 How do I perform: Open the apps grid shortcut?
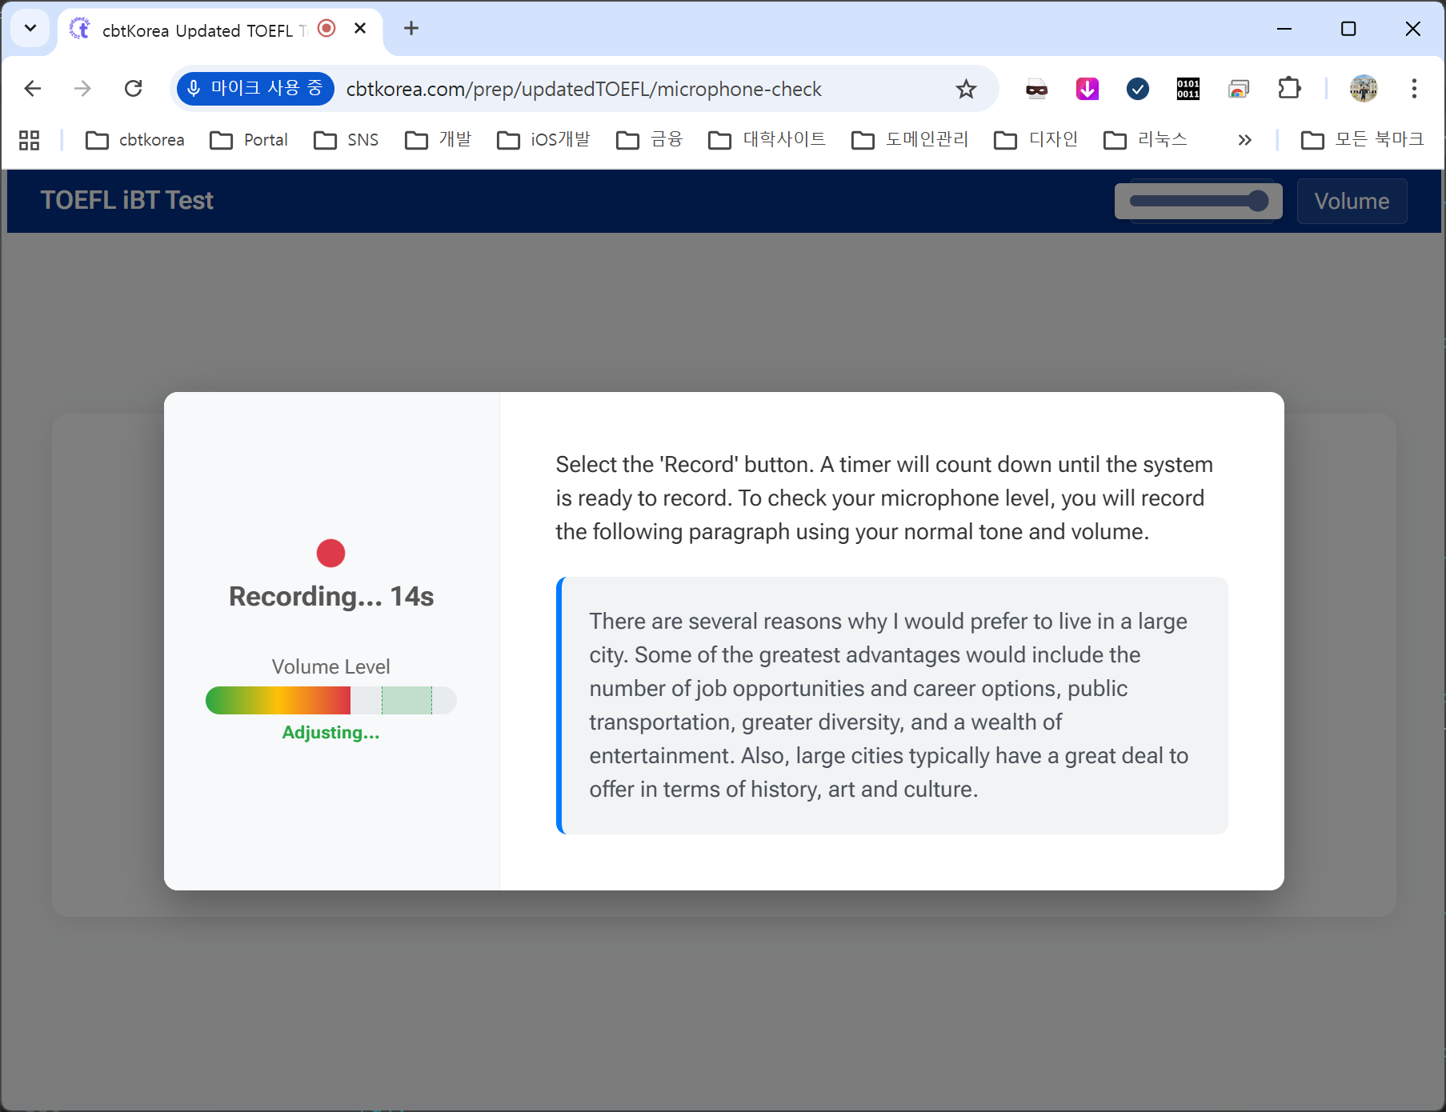coord(30,140)
